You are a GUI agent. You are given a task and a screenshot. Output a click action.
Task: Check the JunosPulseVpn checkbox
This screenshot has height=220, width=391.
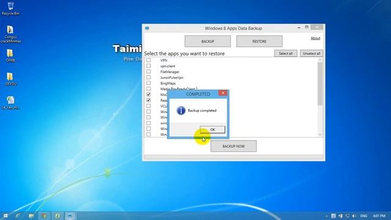(x=148, y=78)
